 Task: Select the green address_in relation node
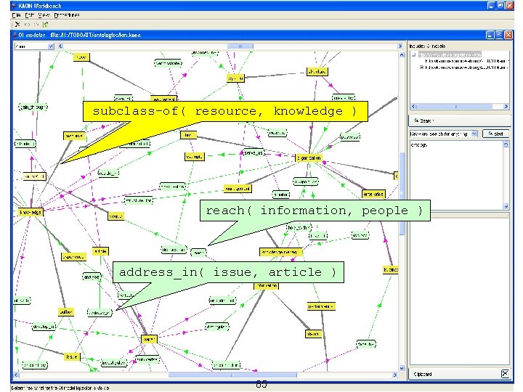100,312
